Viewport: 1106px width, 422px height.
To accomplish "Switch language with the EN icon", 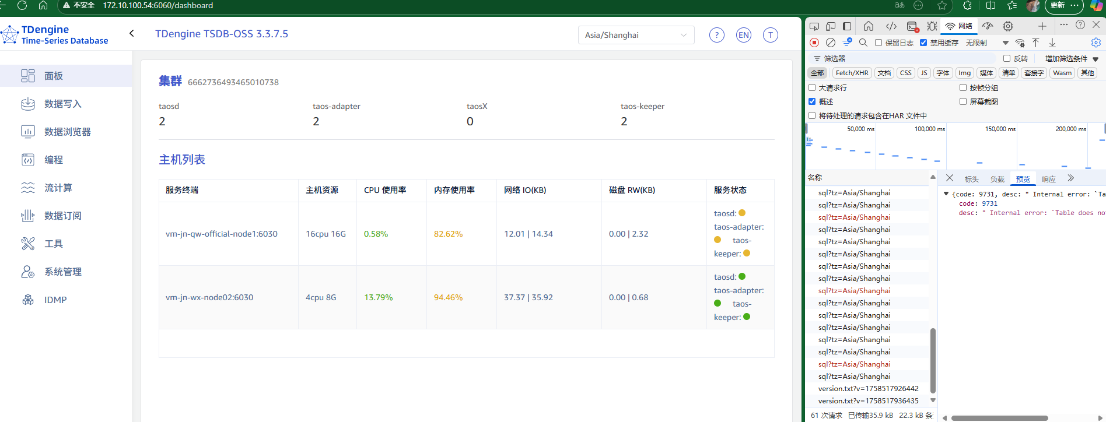I will click(743, 35).
